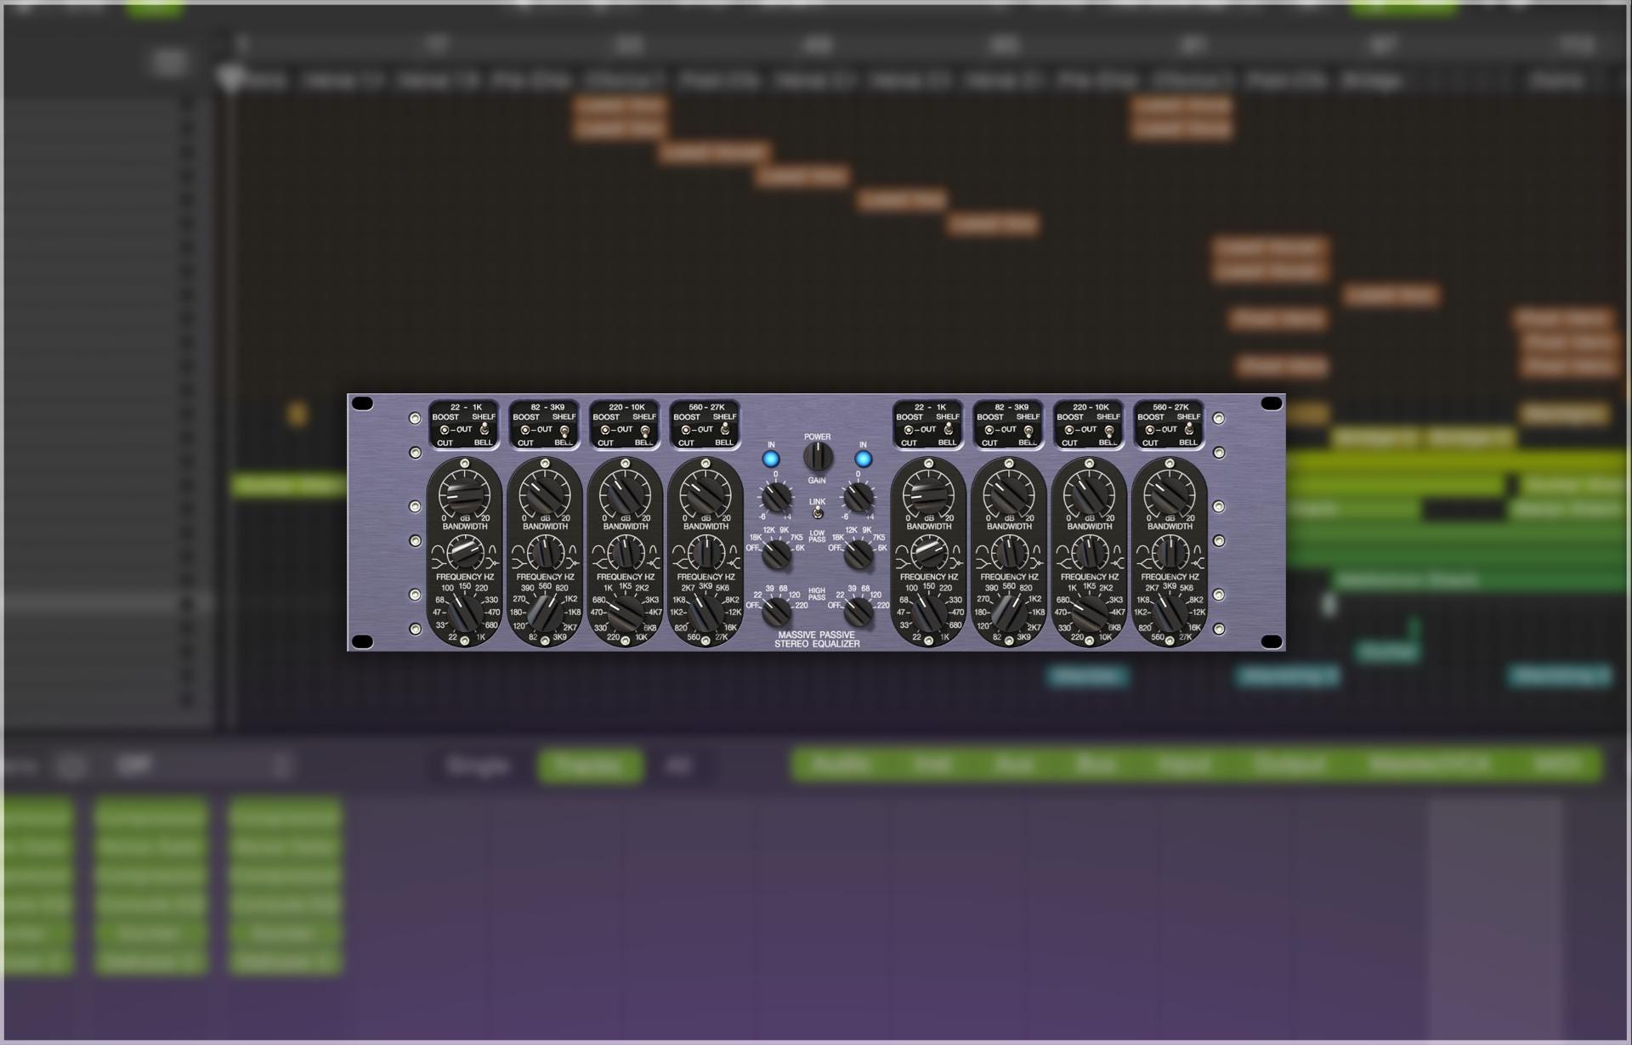This screenshot has width=1632, height=1045.
Task: Click right 560-27K band dB gain knob
Action: 1169,494
